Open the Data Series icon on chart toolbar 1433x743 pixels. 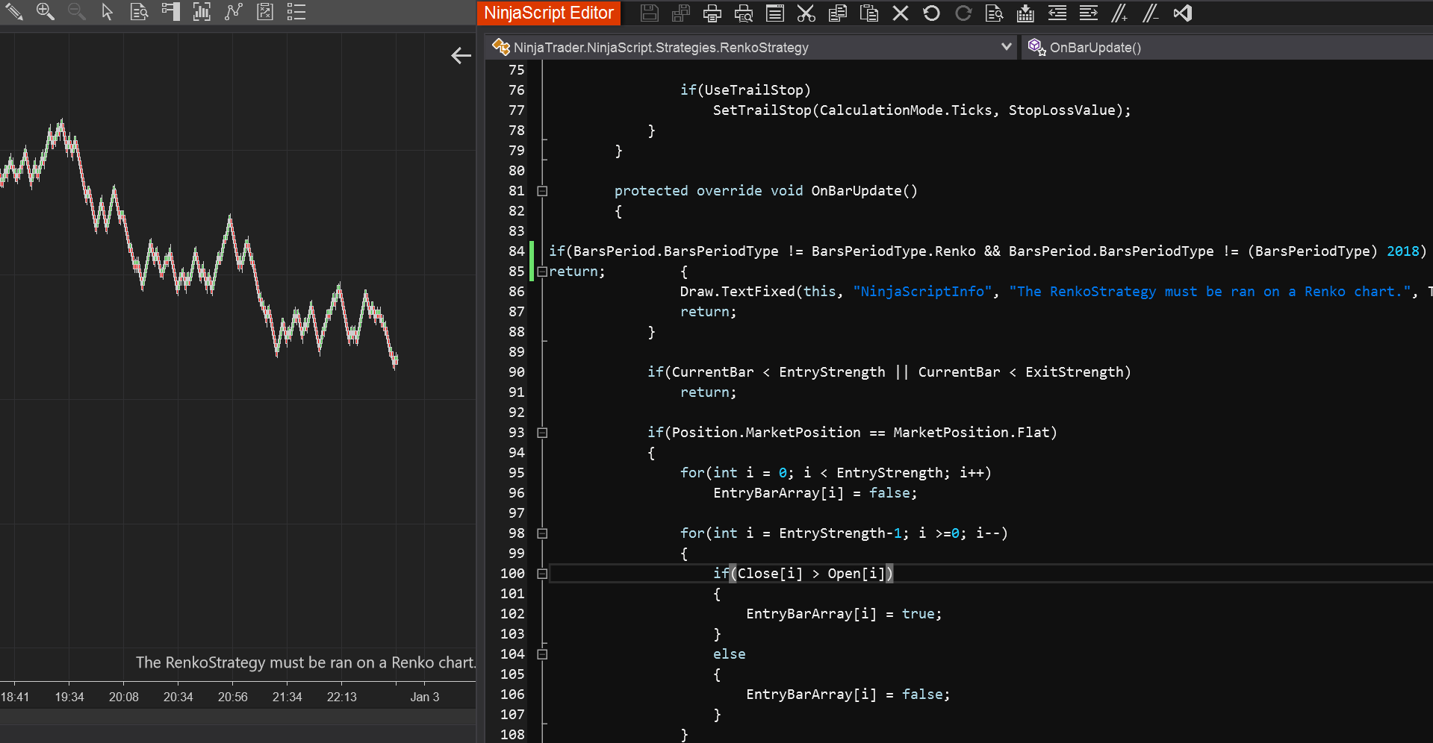(202, 12)
